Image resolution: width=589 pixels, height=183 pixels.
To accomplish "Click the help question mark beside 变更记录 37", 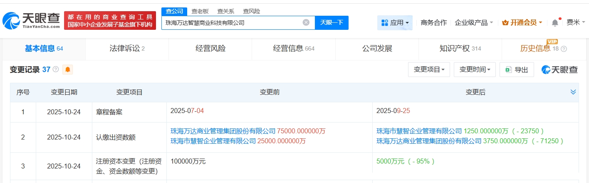I will click(56, 70).
